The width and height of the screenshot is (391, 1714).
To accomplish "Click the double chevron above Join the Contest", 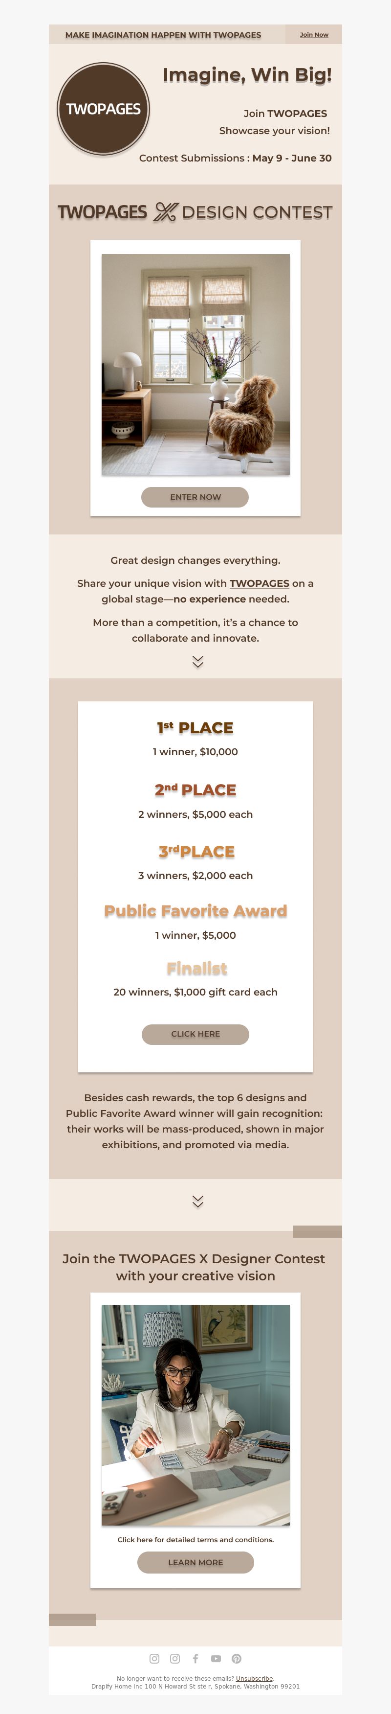I will click(197, 1201).
